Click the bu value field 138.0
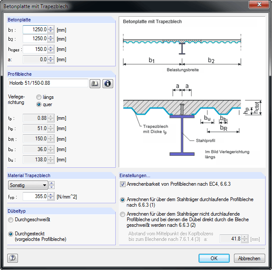 tap(35, 160)
